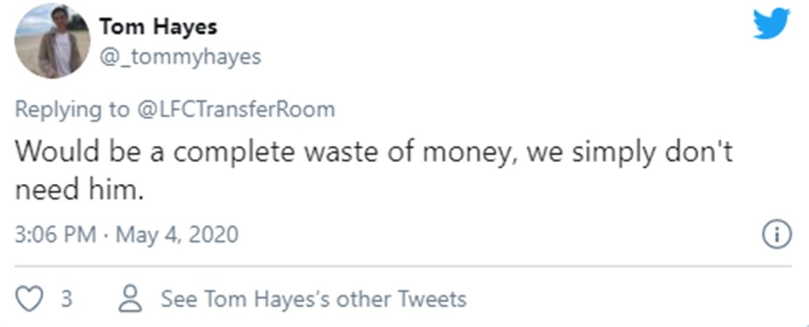This screenshot has height=327, width=809.
Task: Click the horizontal divider above the like row
Action: coord(404,266)
